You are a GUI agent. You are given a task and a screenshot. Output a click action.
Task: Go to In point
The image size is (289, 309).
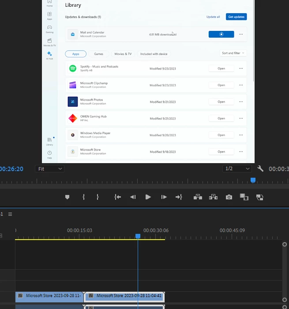(118, 197)
